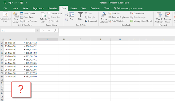The image size is (175, 101).
Task: Click Text to Columns
Action: 104,18
